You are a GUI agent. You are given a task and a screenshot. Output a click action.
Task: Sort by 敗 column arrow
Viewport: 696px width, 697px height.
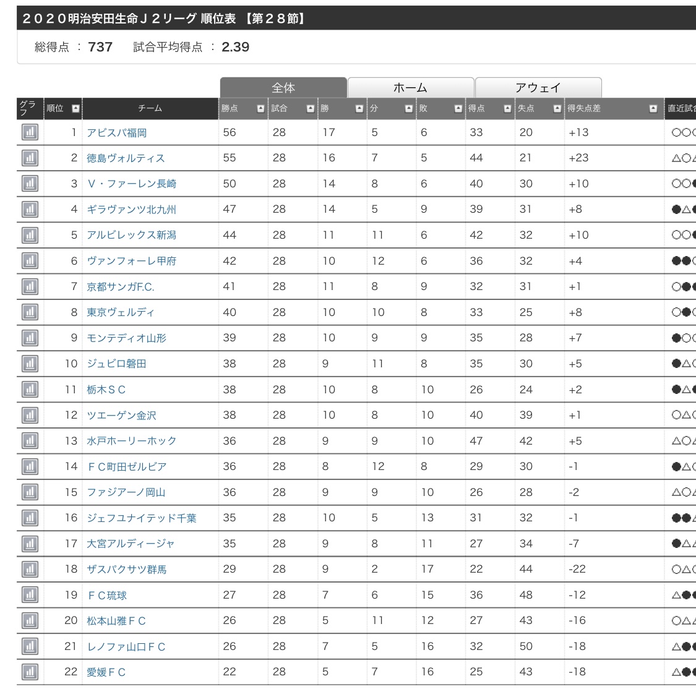coord(458,109)
